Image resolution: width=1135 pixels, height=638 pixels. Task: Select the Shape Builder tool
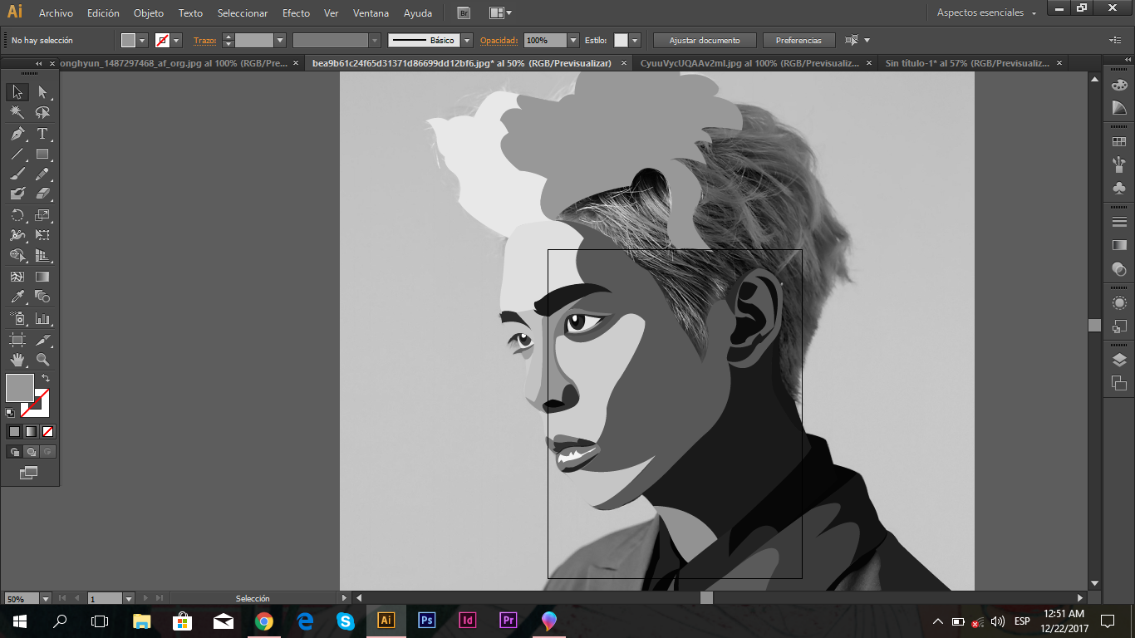(x=17, y=256)
